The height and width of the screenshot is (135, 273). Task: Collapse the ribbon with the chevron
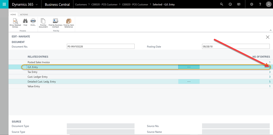[x=271, y=30]
